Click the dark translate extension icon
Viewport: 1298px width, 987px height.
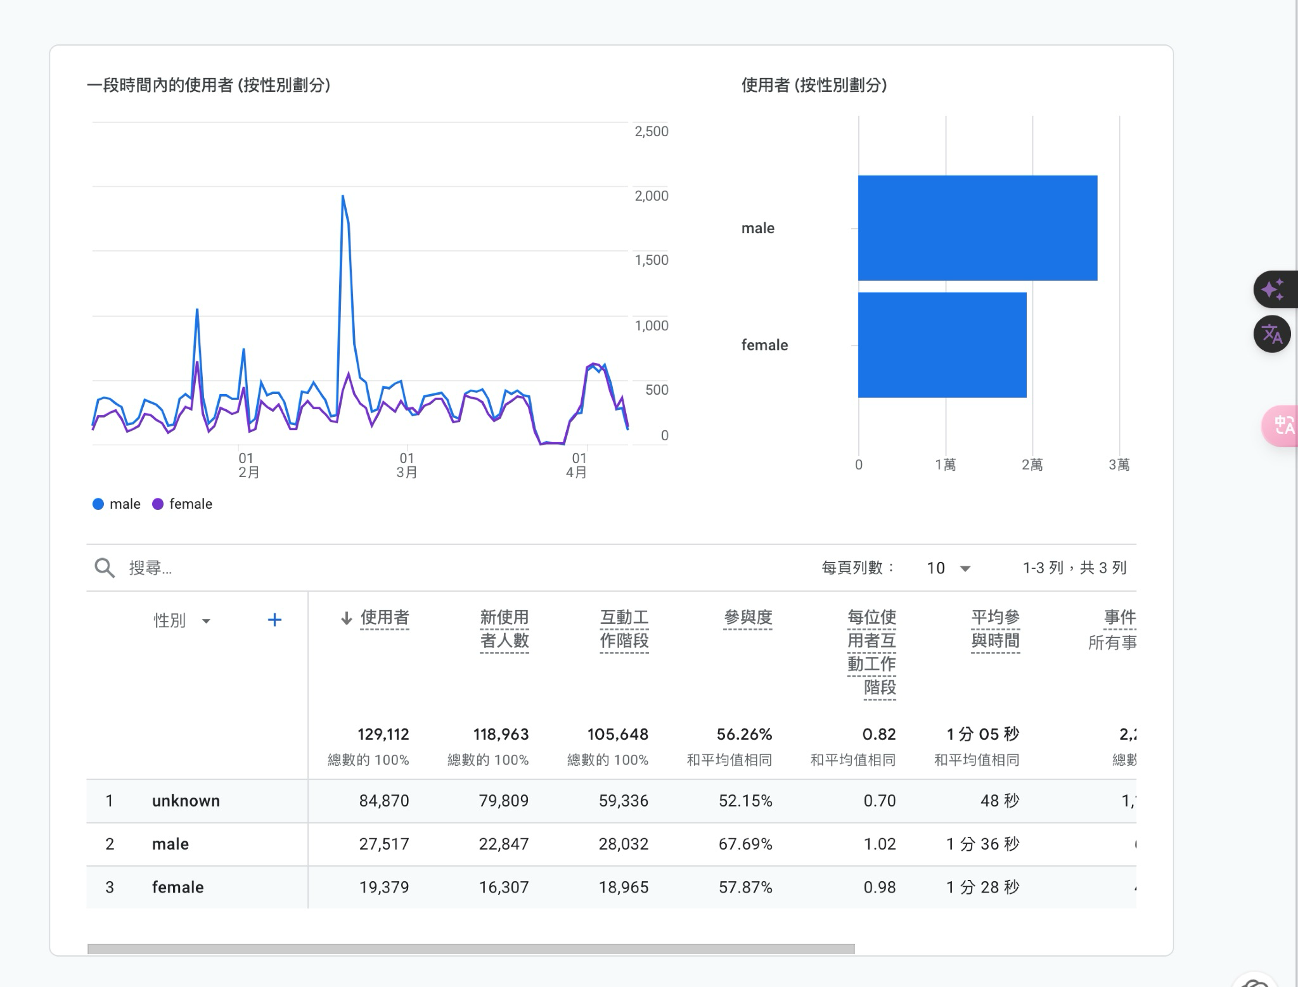tap(1272, 334)
